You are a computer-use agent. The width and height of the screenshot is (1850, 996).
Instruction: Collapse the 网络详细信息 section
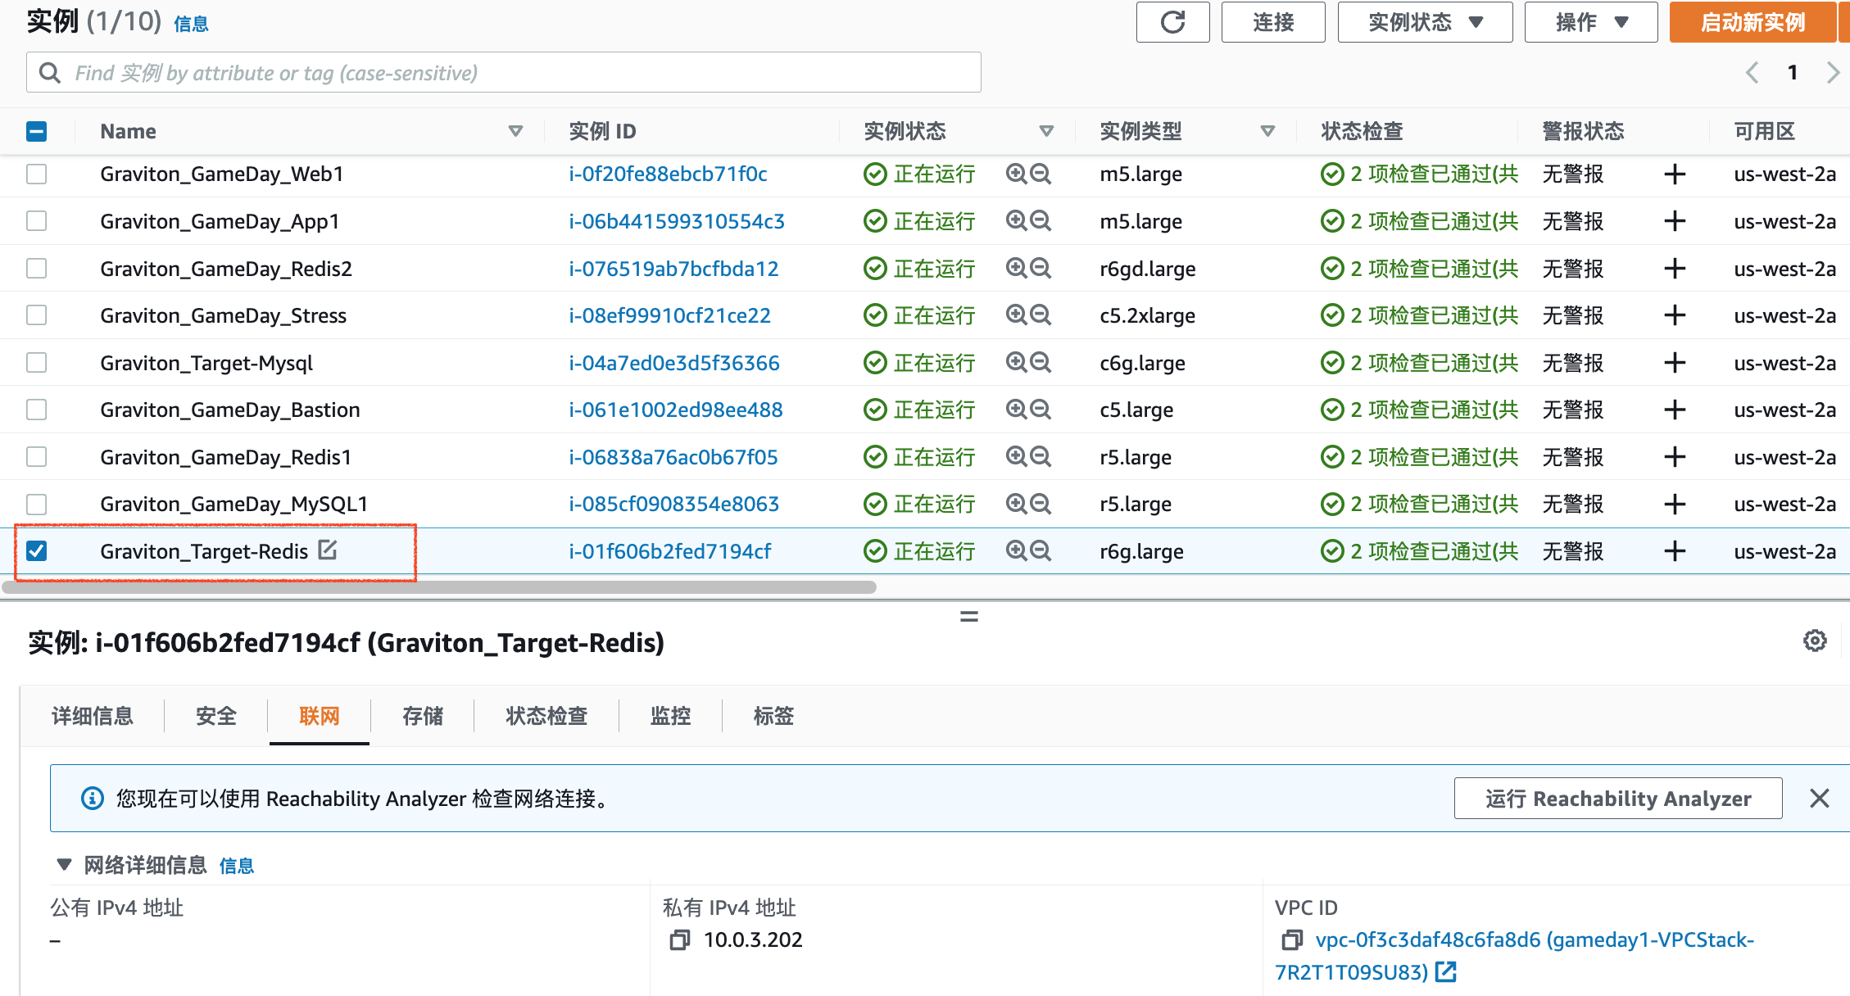coord(64,865)
